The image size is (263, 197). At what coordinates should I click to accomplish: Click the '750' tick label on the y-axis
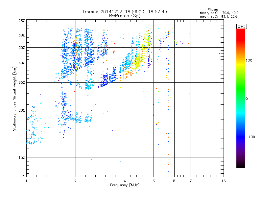(22, 21)
